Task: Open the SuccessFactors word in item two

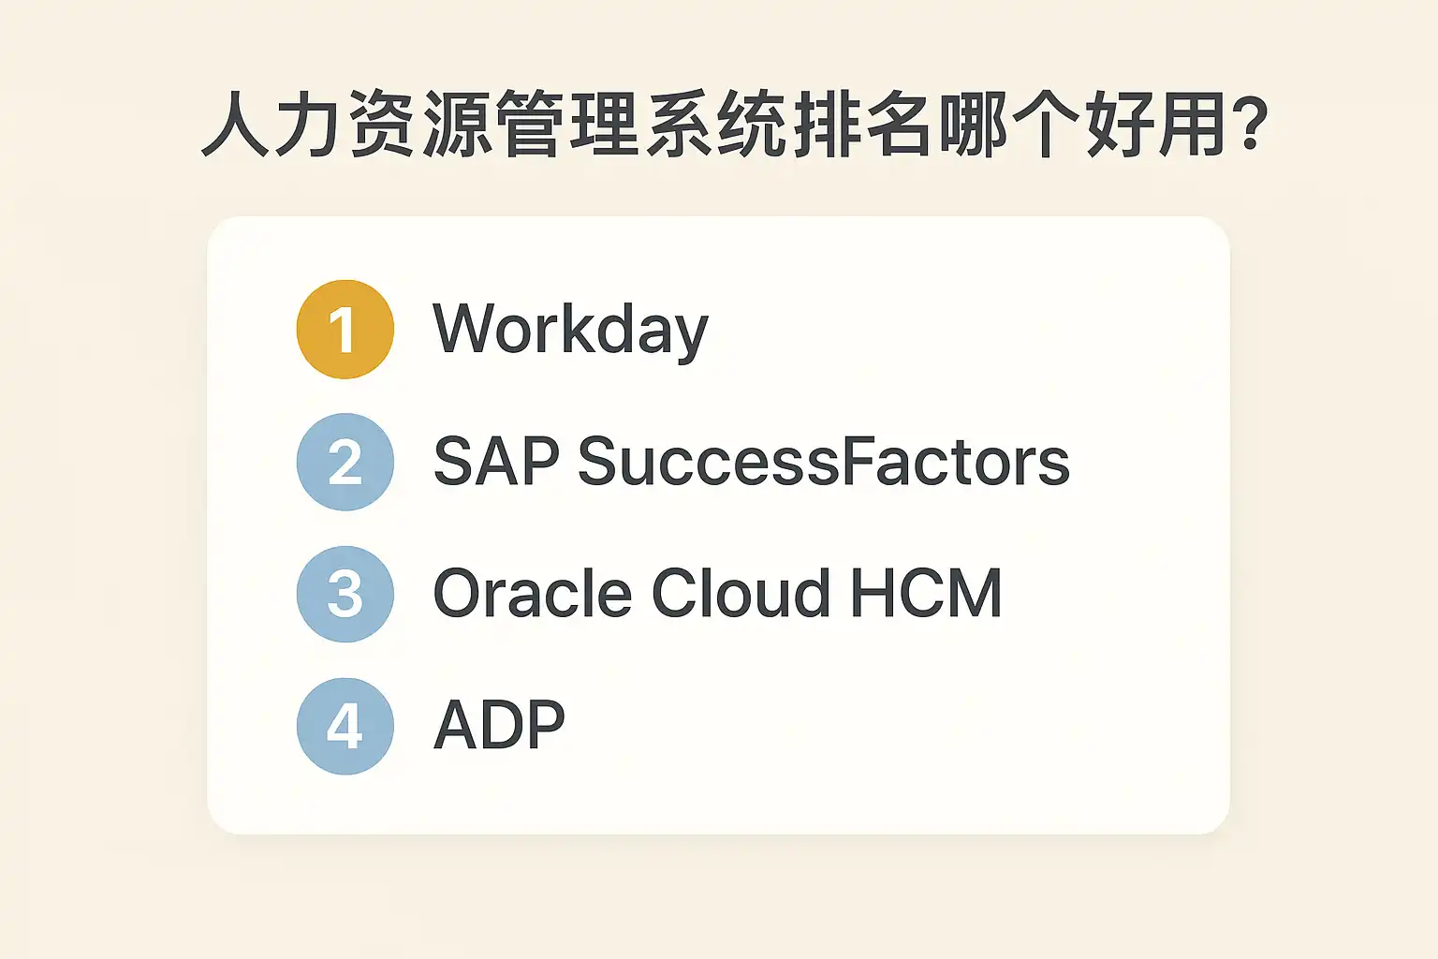Action: click(823, 462)
